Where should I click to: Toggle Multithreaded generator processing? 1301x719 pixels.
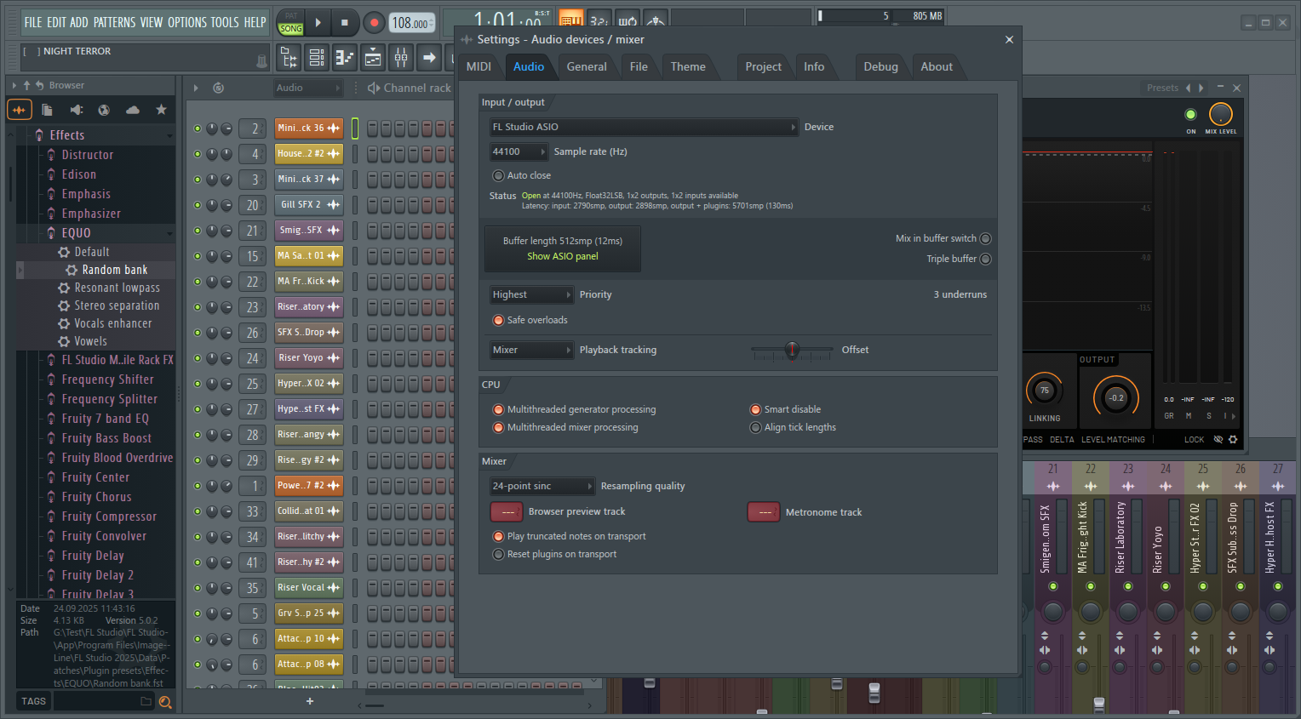point(499,410)
